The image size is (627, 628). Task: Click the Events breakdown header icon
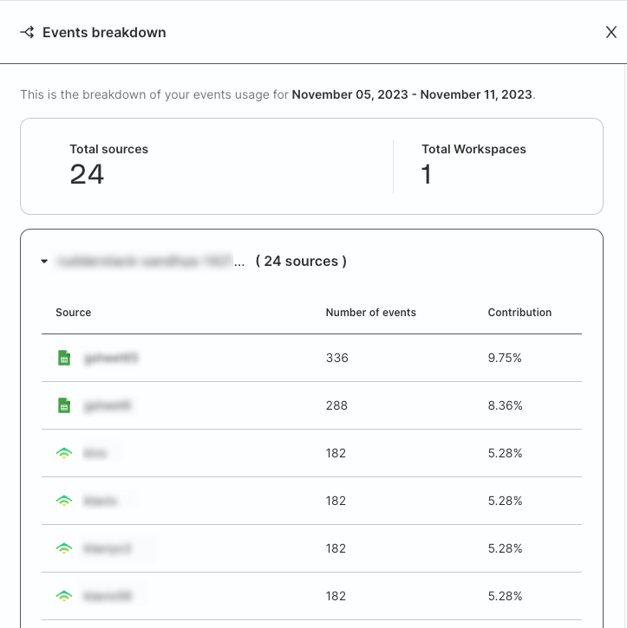point(27,32)
